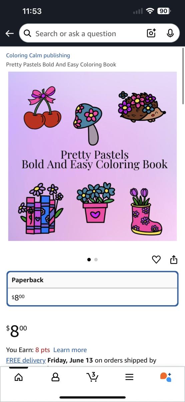Tap the share icon
185x402 pixels.
(174, 259)
